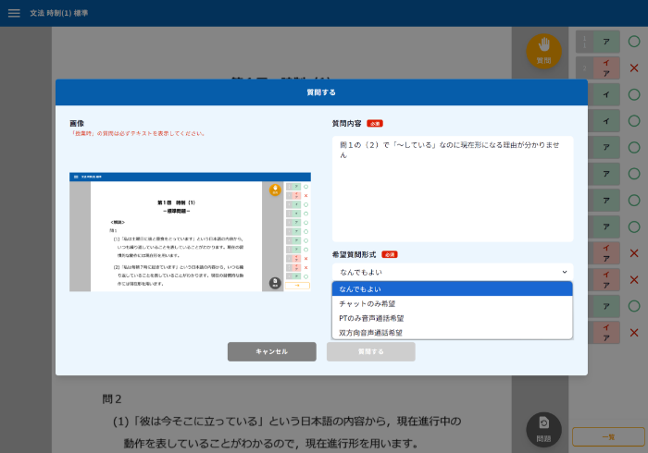648x453 pixels.
Task: Expand the 希望質問形式 dropdown chevron
Action: point(564,272)
